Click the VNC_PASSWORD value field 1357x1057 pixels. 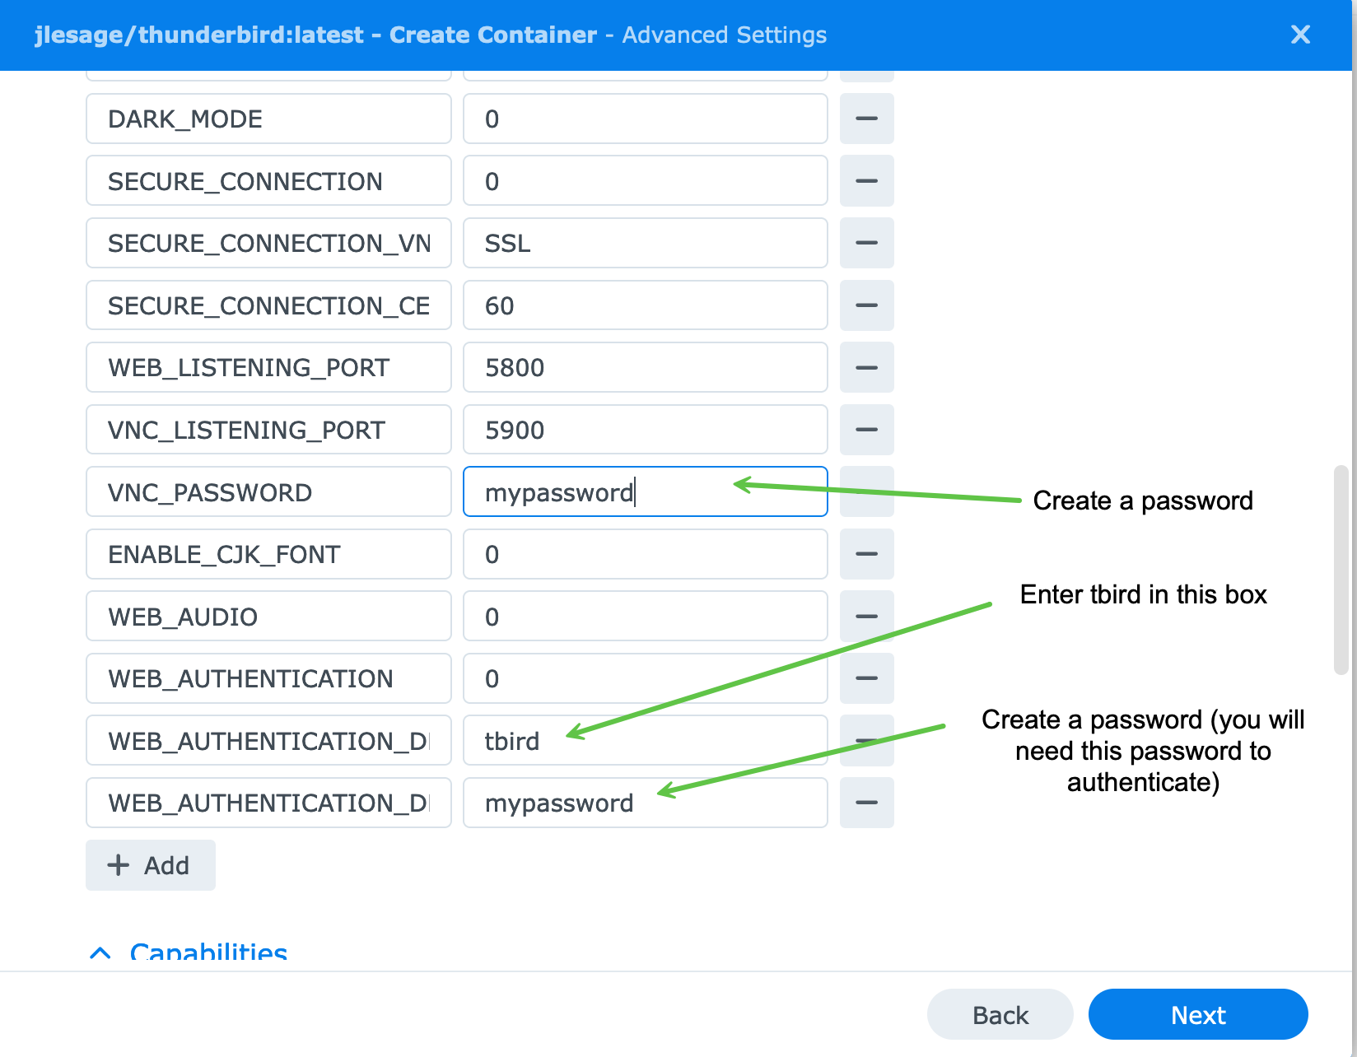645,491
